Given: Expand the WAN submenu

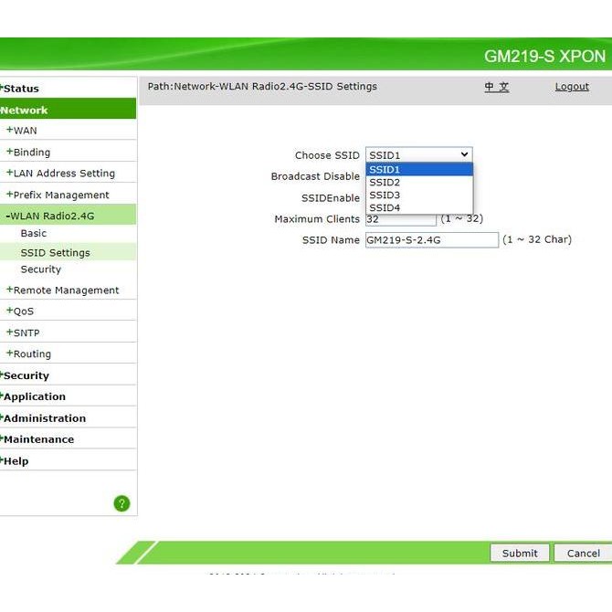Looking at the screenshot, I should click(x=25, y=131).
